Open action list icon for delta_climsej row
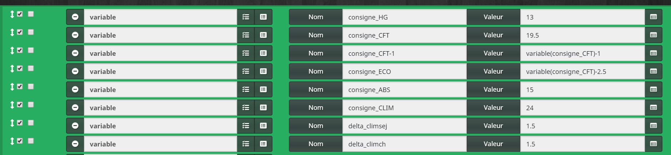The width and height of the screenshot is (671, 155). (x=246, y=126)
